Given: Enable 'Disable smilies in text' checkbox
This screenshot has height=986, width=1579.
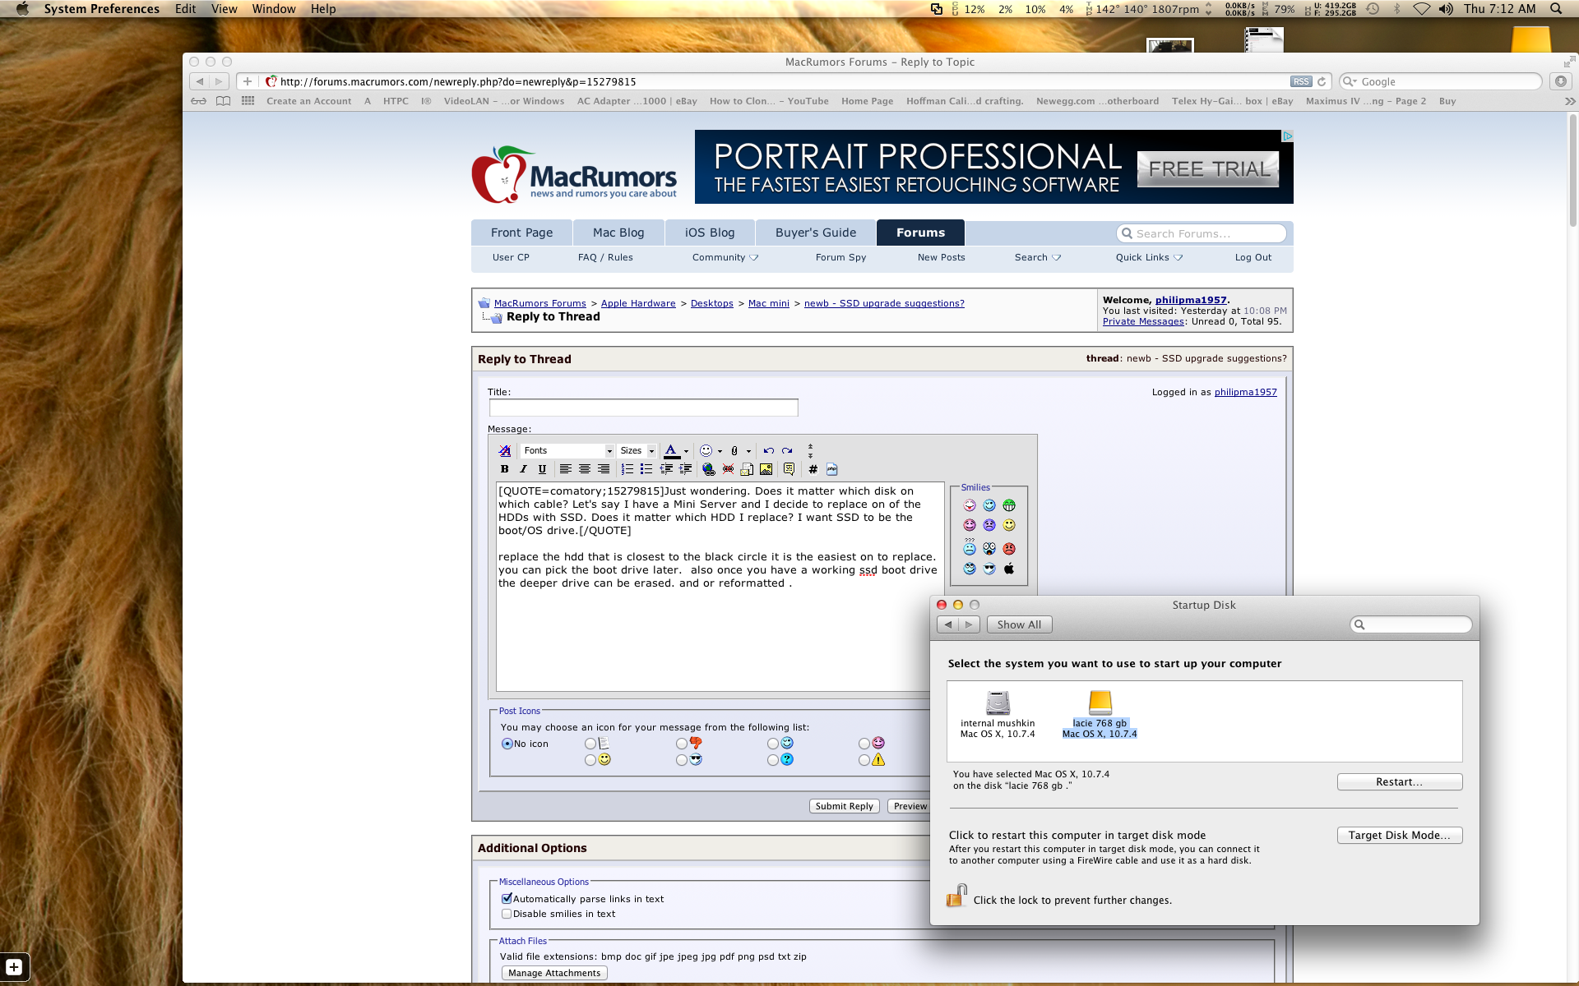Looking at the screenshot, I should [x=507, y=914].
